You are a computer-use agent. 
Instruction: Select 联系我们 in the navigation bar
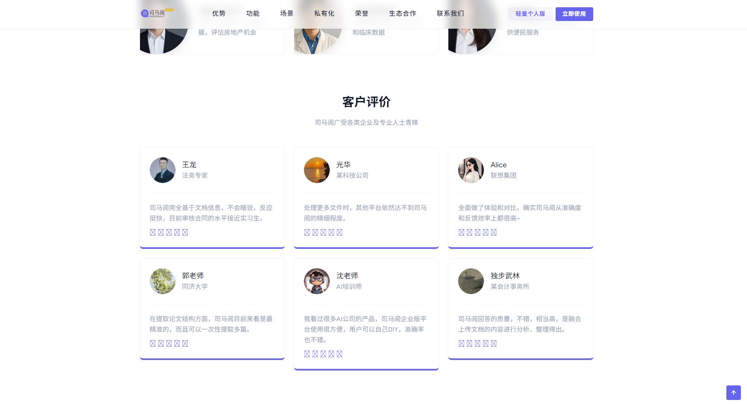[x=450, y=13]
